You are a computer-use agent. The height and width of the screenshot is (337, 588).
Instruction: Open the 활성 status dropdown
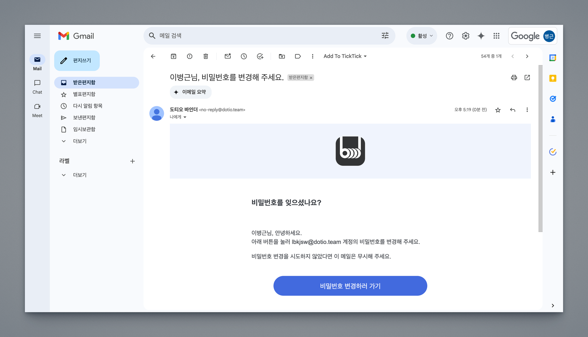point(421,36)
